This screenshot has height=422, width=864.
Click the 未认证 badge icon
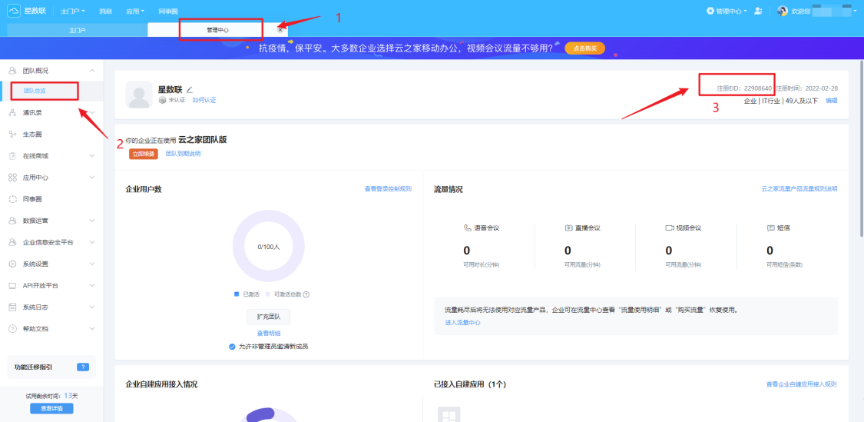click(162, 100)
